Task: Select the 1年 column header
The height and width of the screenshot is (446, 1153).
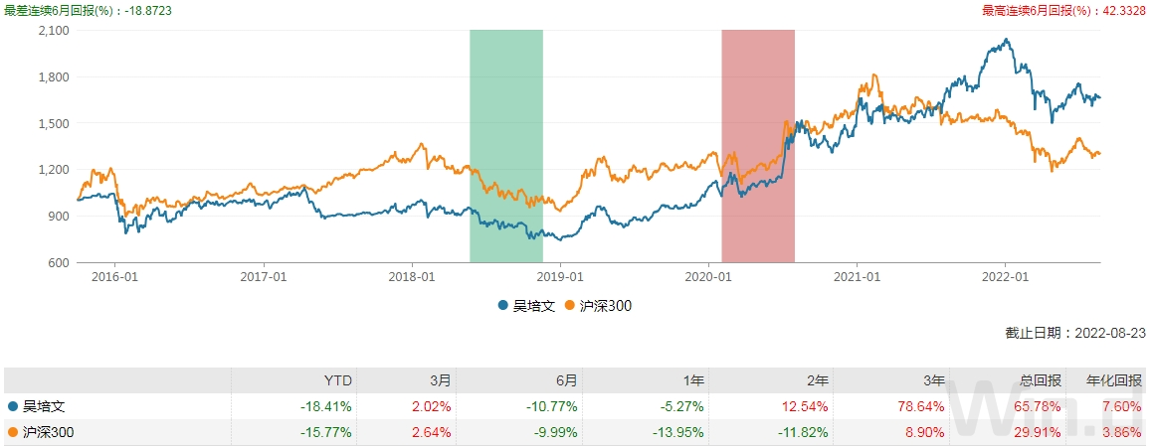Action: pyautogui.click(x=692, y=380)
